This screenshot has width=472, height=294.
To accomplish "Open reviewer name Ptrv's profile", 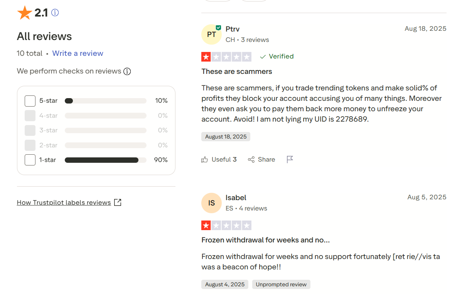I will (233, 29).
